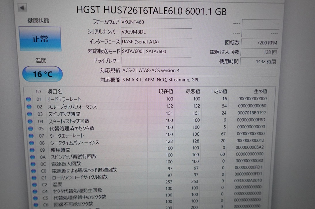Click the 正常 health status button

[40, 39]
